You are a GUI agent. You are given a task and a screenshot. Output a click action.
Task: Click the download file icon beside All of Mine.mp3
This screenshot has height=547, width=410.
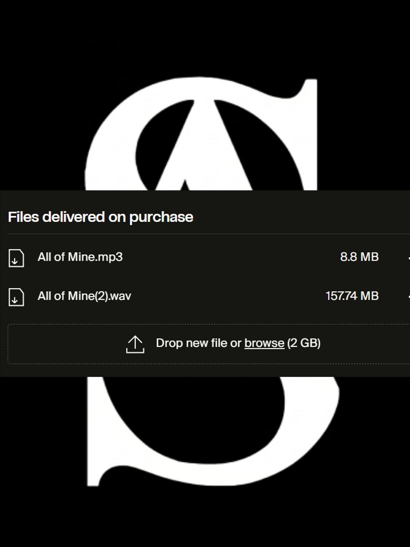(16, 258)
